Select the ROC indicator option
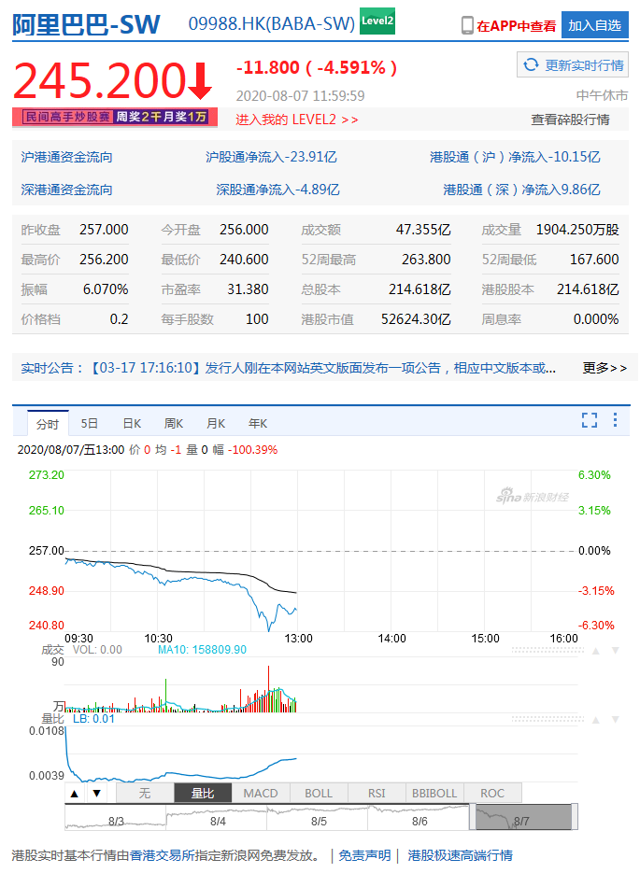This screenshot has height=873, width=640. click(x=492, y=794)
